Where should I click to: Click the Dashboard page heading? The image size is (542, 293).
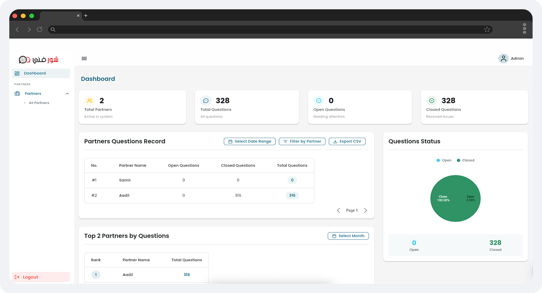pos(98,79)
